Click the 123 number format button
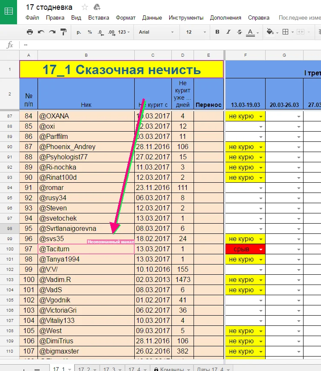Image resolution: width=321 pixels, height=371 pixels. click(124, 32)
